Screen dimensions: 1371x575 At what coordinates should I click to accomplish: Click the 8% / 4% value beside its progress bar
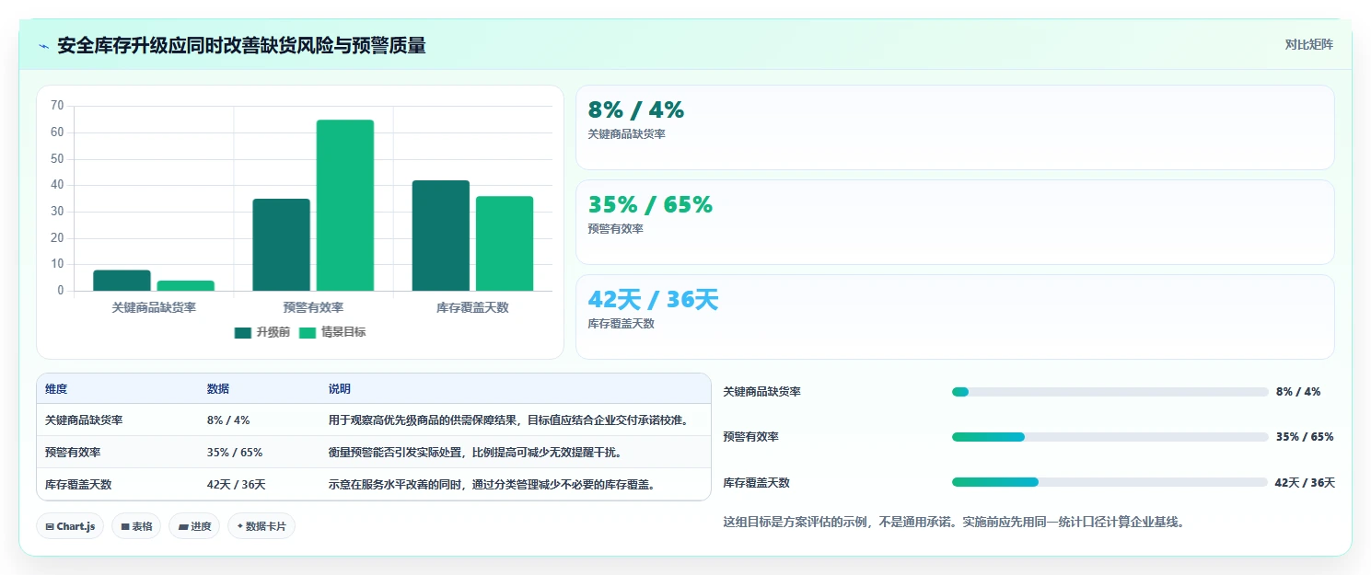(x=1298, y=392)
